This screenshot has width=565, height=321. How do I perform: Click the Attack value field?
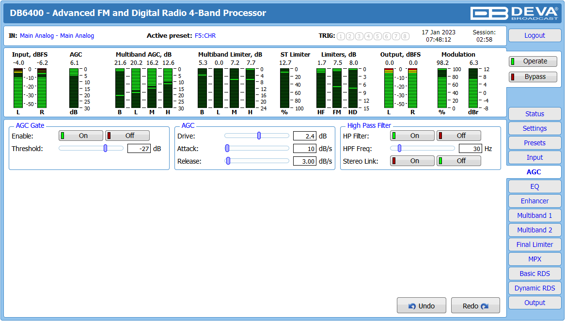[305, 149]
